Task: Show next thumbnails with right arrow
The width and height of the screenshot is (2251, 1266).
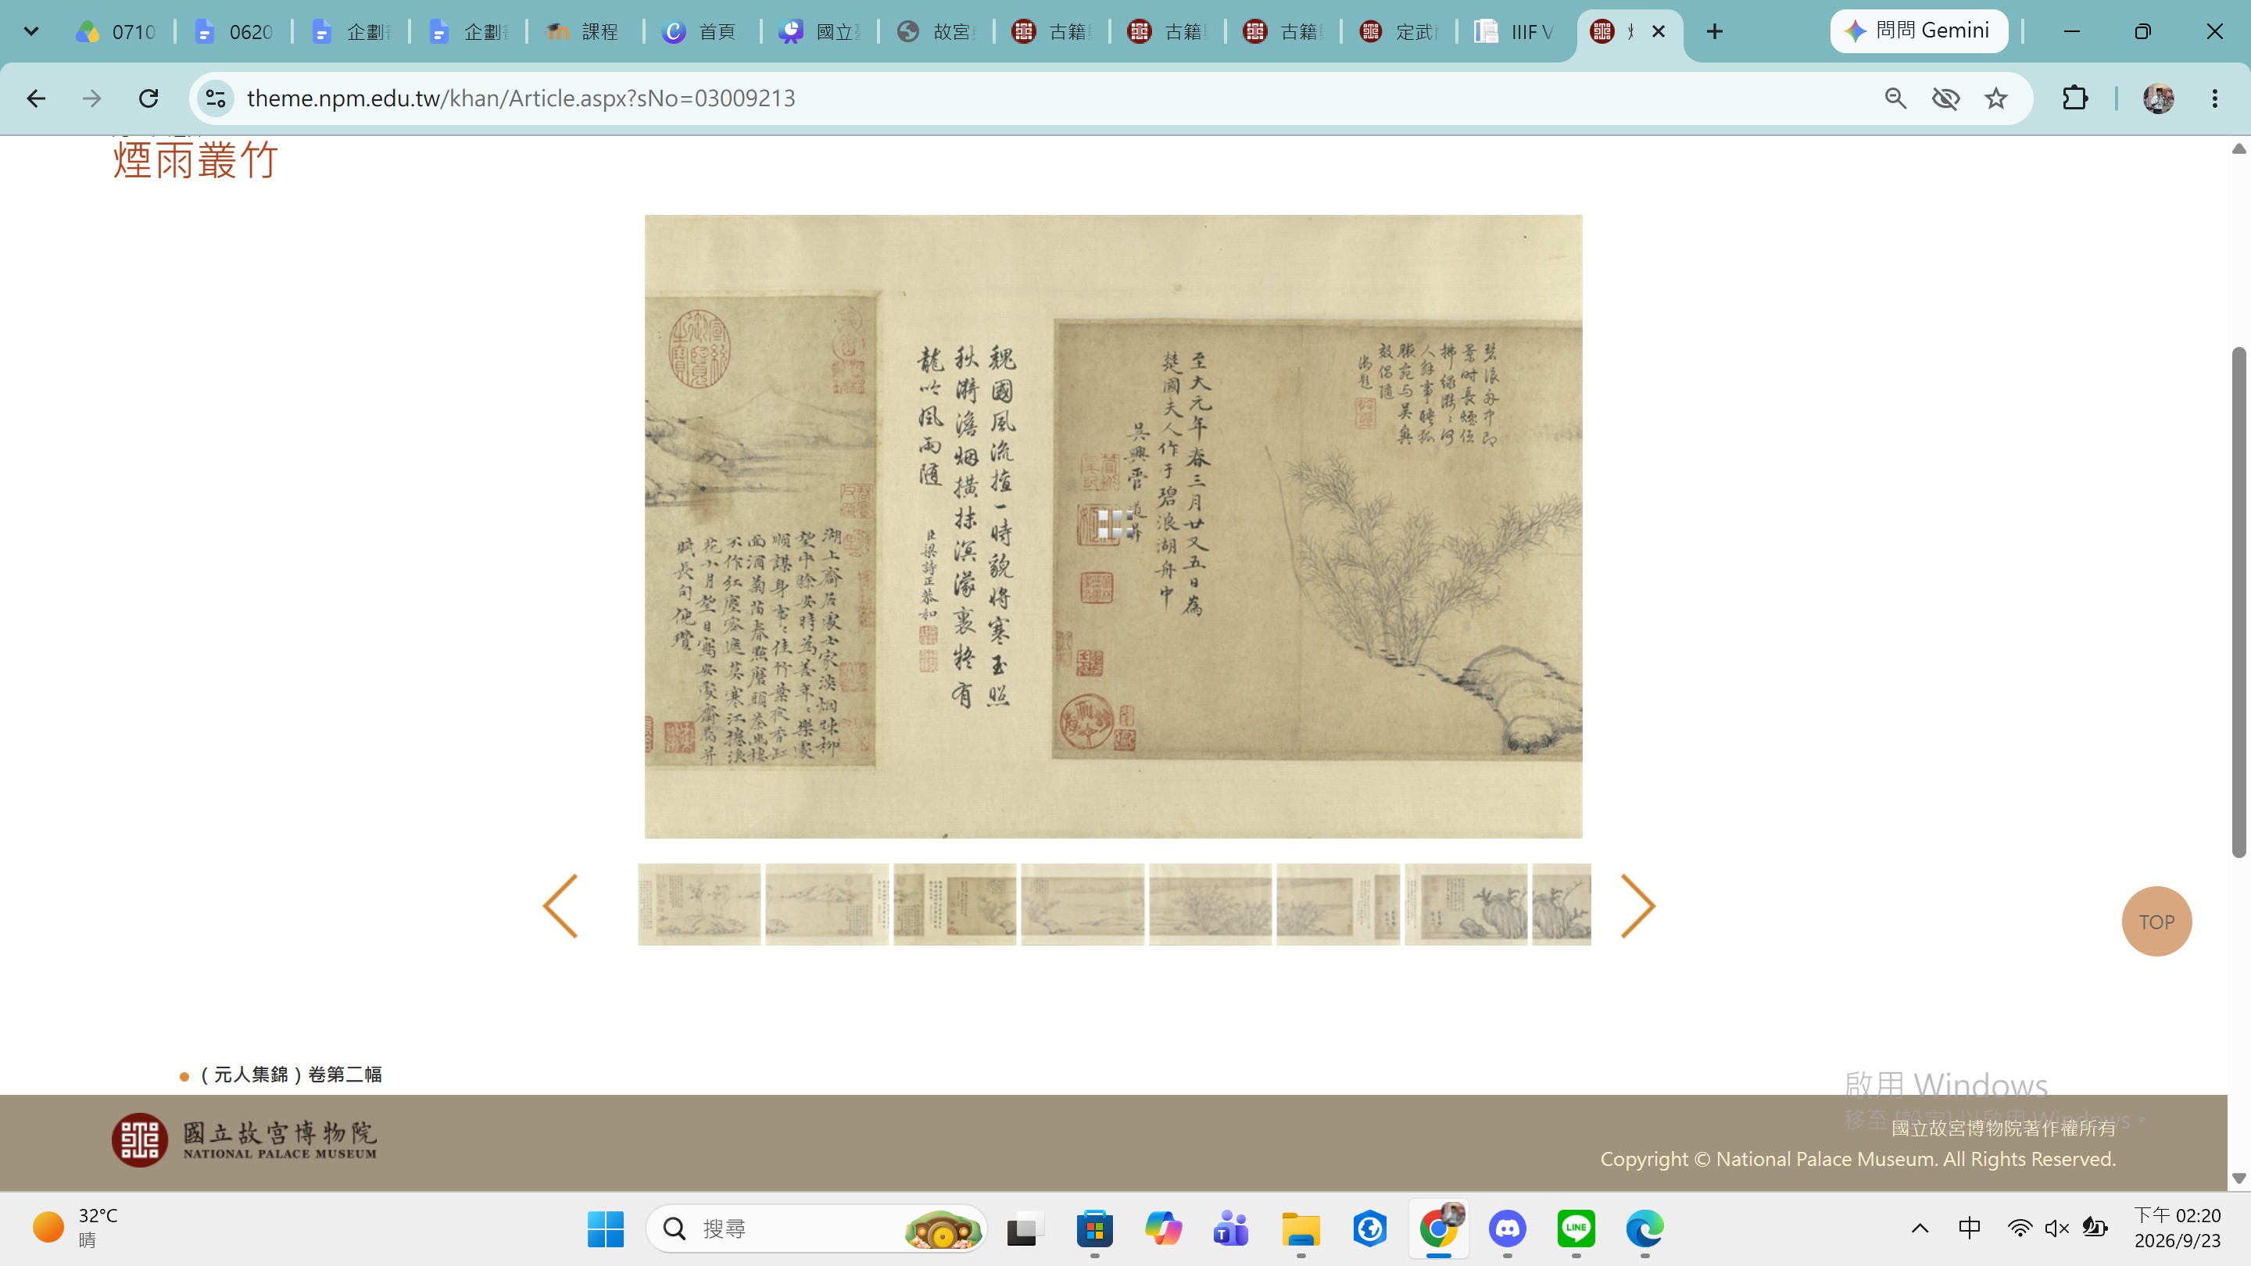Action: [x=1637, y=905]
